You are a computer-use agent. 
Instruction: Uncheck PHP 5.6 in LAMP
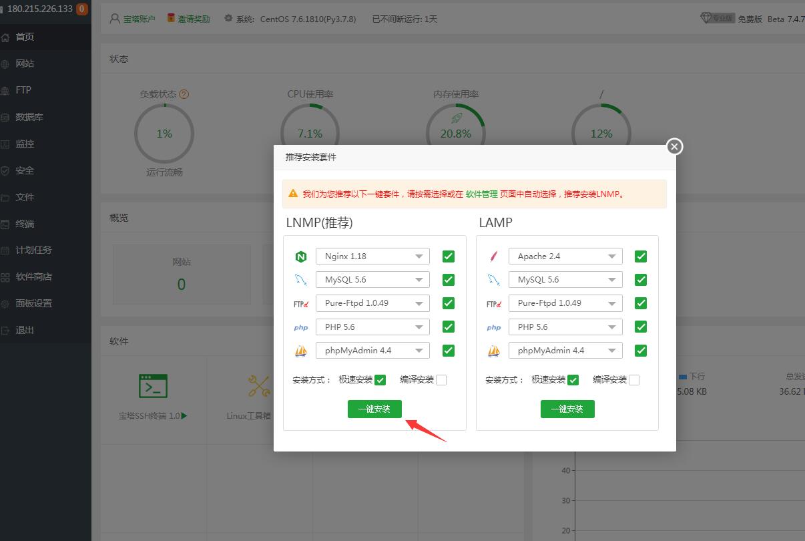(641, 327)
